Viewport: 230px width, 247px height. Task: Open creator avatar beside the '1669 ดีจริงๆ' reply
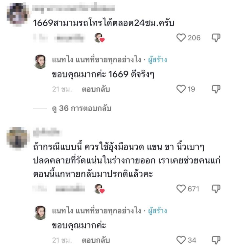point(40,61)
